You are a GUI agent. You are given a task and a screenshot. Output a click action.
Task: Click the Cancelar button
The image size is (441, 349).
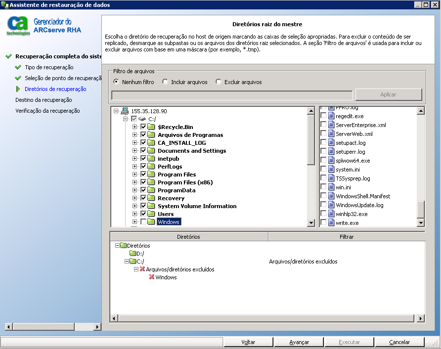399,342
